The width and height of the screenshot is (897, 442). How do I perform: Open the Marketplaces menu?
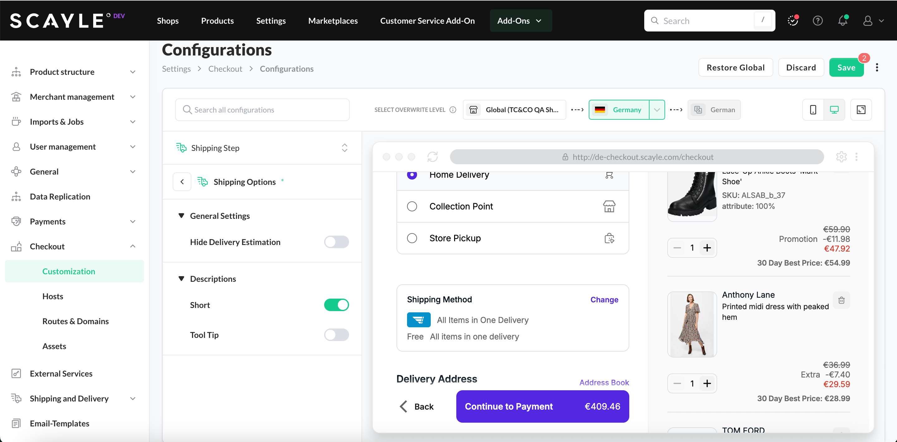tap(333, 21)
